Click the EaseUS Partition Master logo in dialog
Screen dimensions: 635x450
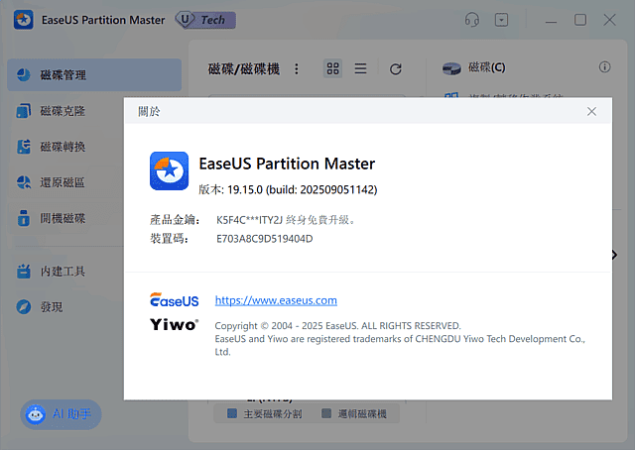pyautogui.click(x=169, y=169)
